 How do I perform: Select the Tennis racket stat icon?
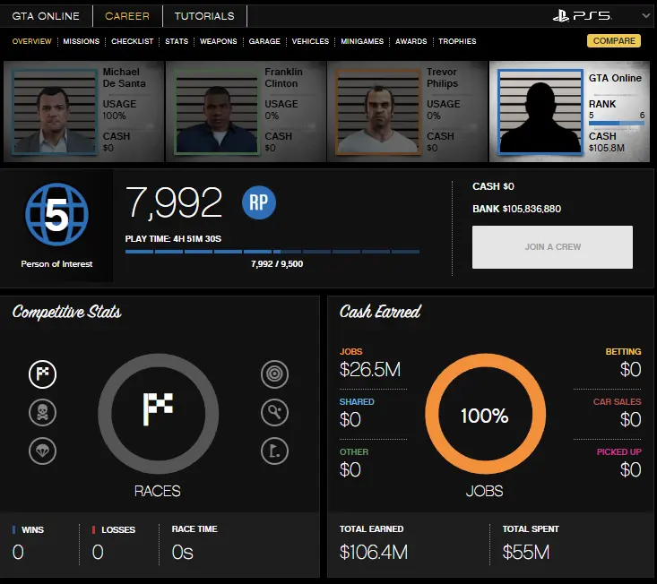pyautogui.click(x=274, y=412)
